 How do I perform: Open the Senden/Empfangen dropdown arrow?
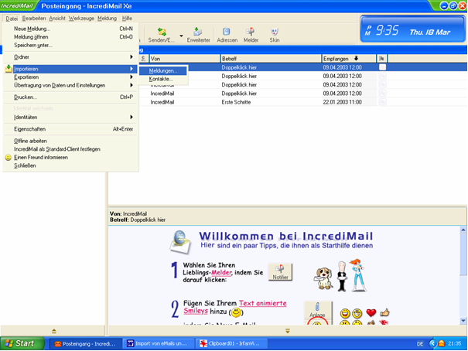[181, 36]
